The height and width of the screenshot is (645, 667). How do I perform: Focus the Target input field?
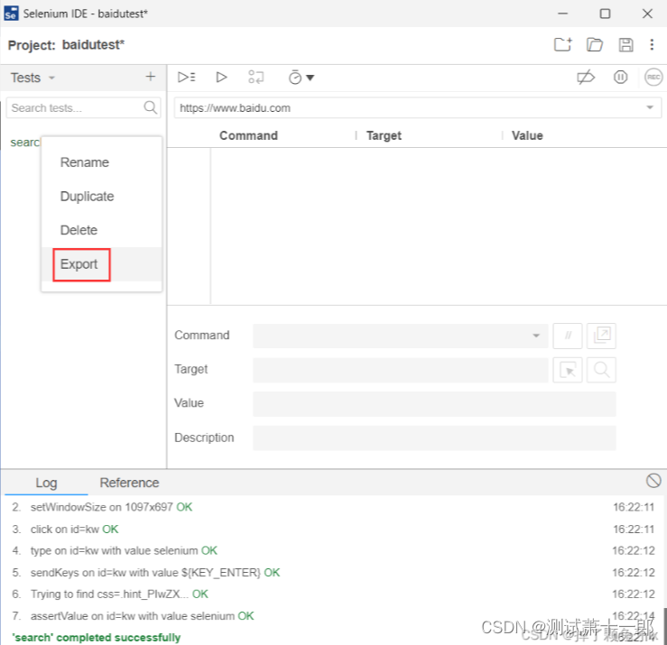tap(400, 370)
